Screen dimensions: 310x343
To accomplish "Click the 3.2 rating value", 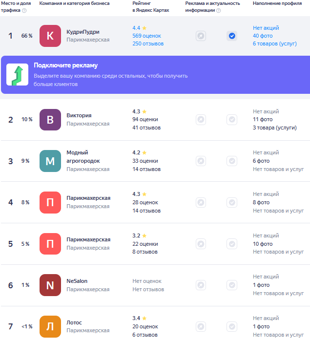I will [x=136, y=236].
